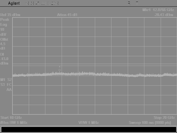Click the faded timestamp beside 'Agilent'
This screenshot has width=177, height=133.
(42, 3)
